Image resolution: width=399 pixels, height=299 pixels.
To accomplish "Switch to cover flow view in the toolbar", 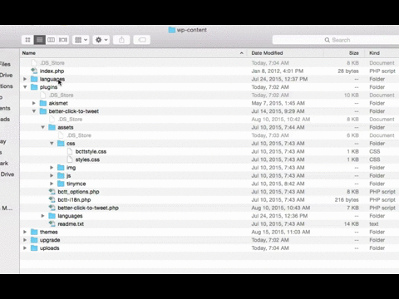I will point(63,40).
